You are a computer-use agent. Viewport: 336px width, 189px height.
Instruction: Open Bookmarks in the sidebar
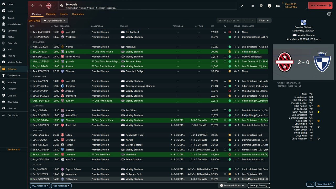[14, 150]
